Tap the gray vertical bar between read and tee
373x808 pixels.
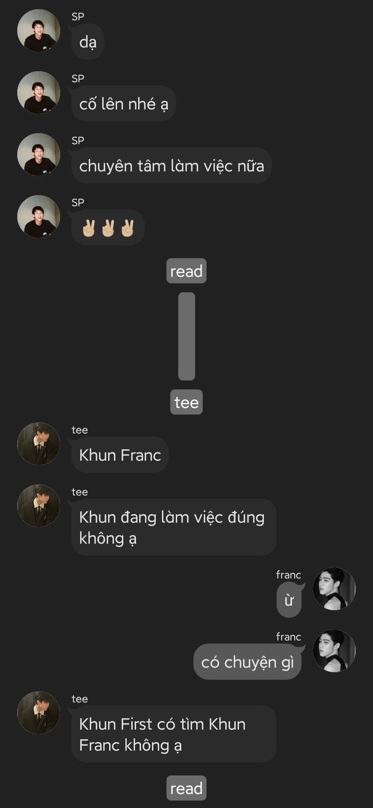click(x=186, y=336)
